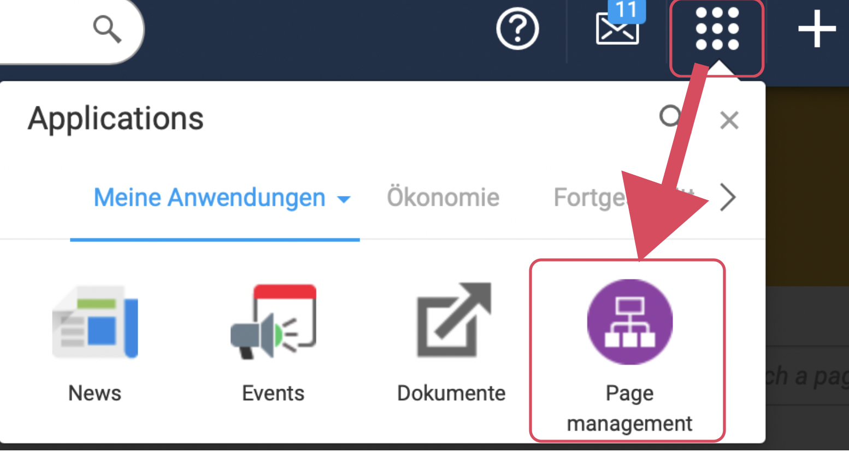Open the News application icon

coord(95,322)
